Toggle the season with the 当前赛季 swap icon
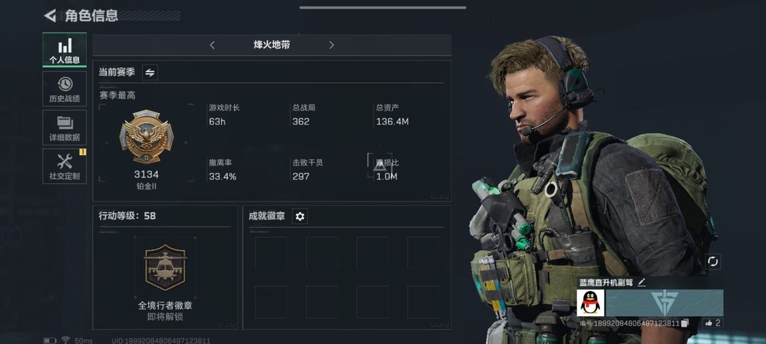This screenshot has height=344, width=766. pos(150,73)
